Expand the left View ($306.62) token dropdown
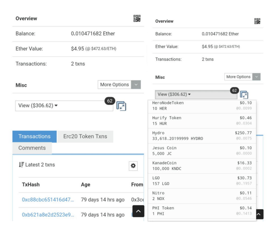 click(x=64, y=106)
